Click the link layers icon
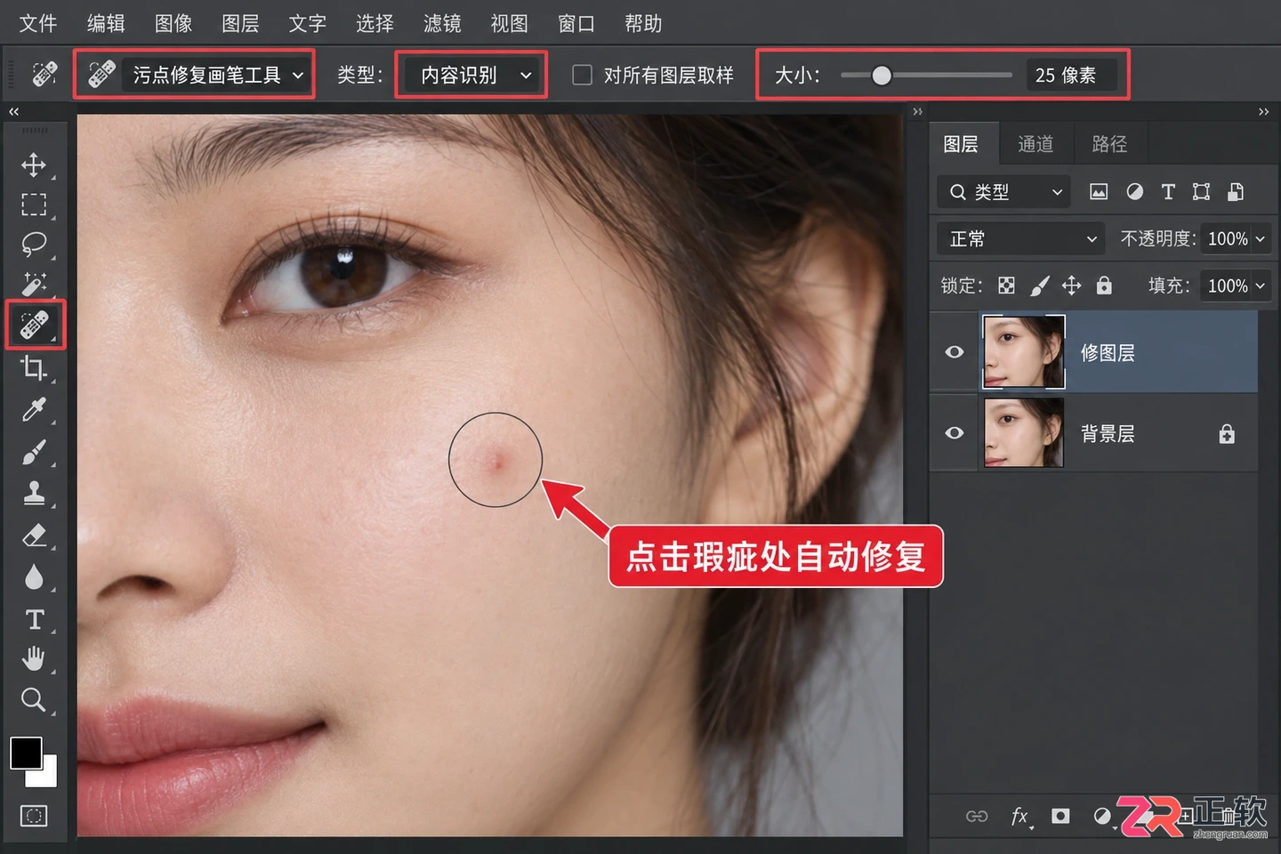This screenshot has width=1281, height=854. [x=977, y=817]
